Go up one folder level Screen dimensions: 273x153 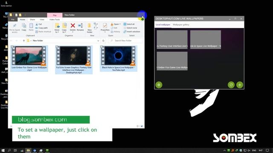(24, 41)
